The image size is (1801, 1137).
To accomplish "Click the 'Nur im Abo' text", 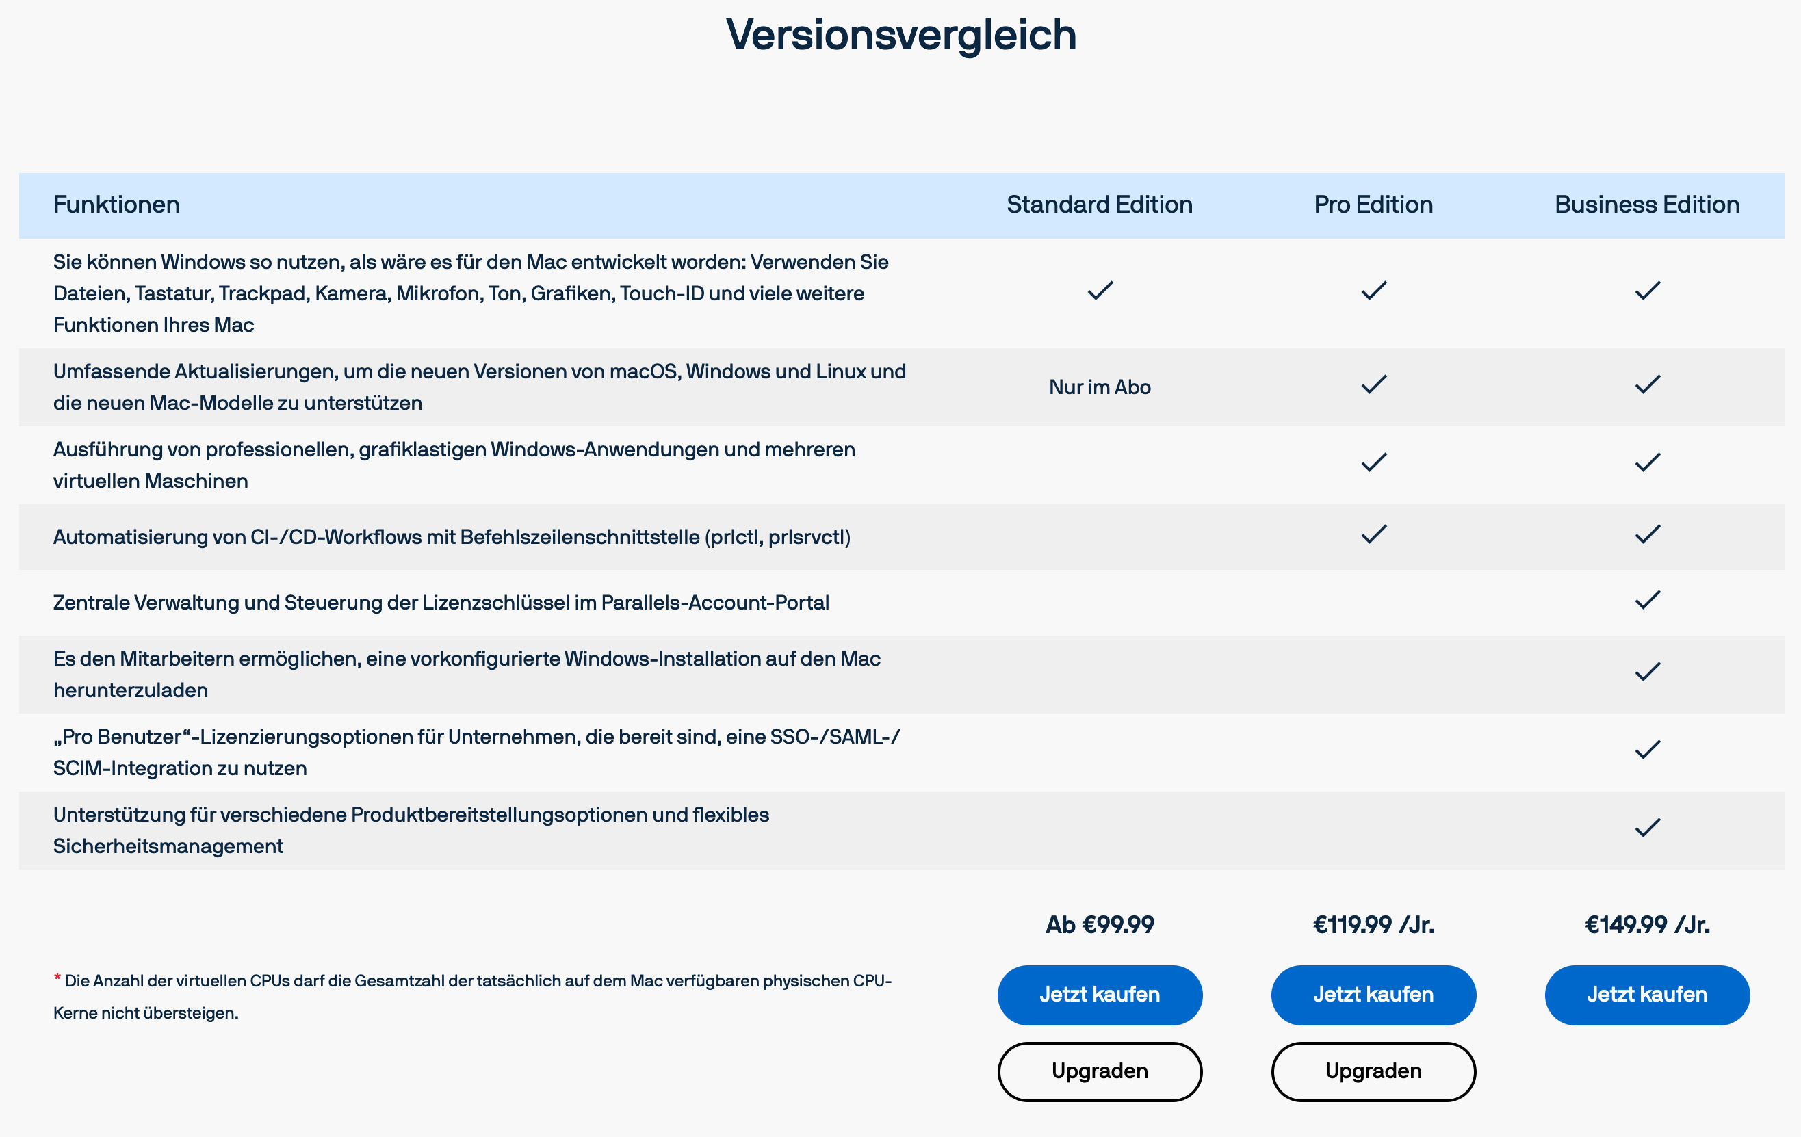I will [x=1100, y=387].
